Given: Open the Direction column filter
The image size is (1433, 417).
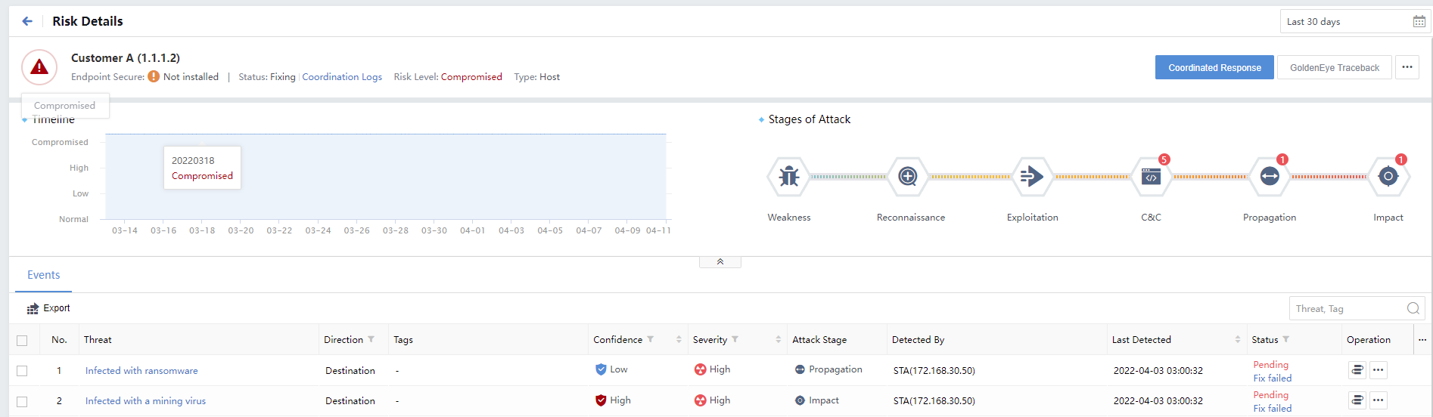Looking at the screenshot, I should pos(371,340).
